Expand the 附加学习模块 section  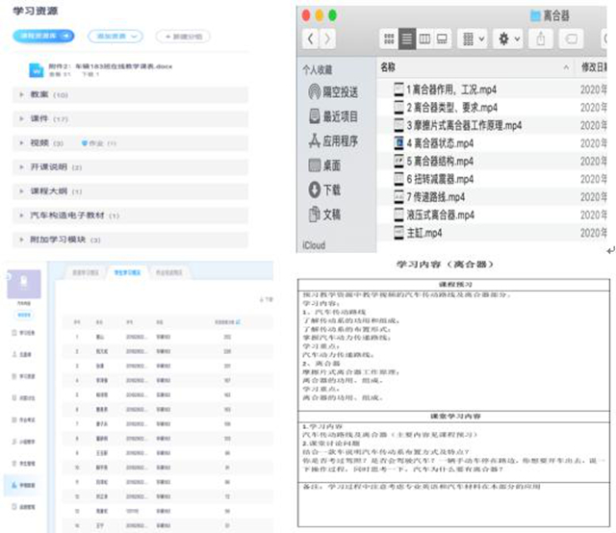point(64,240)
